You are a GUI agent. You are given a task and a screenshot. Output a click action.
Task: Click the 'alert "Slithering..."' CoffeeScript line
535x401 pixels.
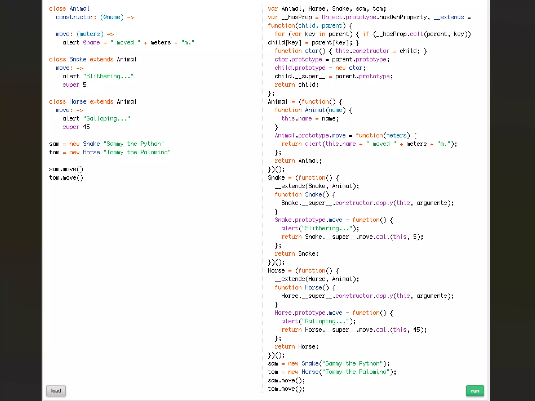[98, 76]
